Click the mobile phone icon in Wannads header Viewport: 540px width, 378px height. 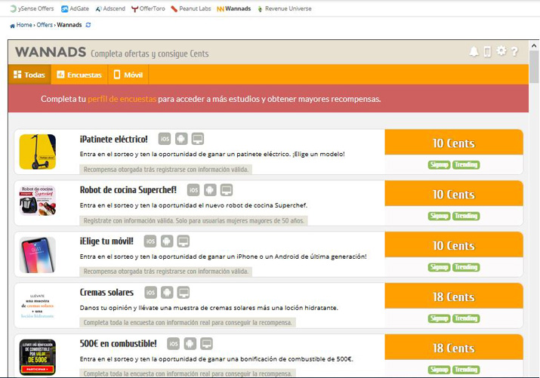(x=487, y=51)
